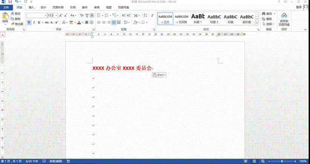
Task: Click the Format Painter (格式刷) icon
Action: pyautogui.click(x=12, y=24)
